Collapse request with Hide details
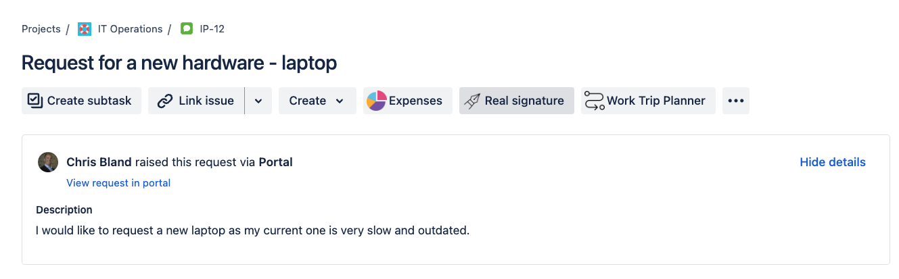Screen dimensions: 899x279 point(832,162)
